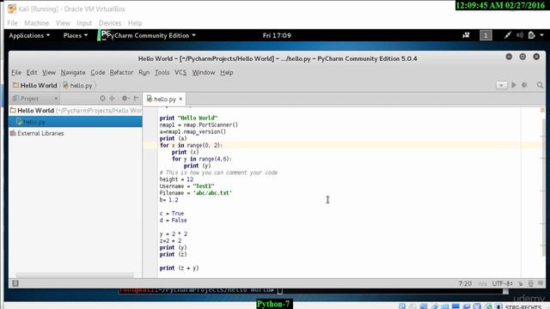Start debugging with the bug icon
This screenshot has width=550, height=309.
pos(524,85)
